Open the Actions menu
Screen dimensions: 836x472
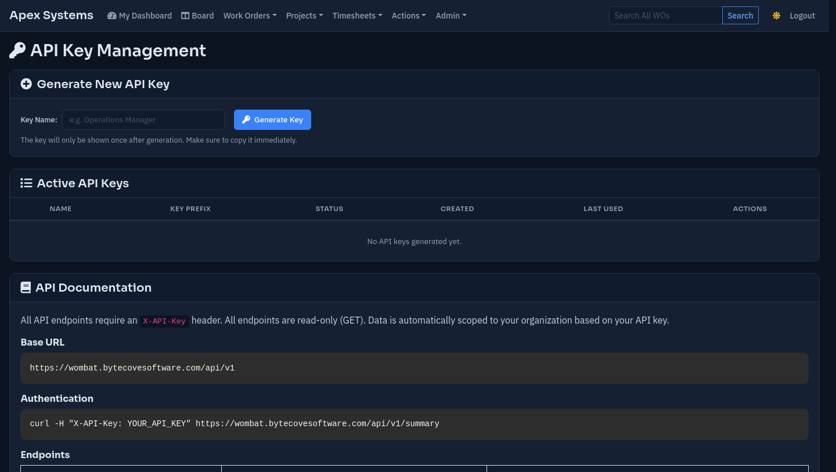pos(409,16)
